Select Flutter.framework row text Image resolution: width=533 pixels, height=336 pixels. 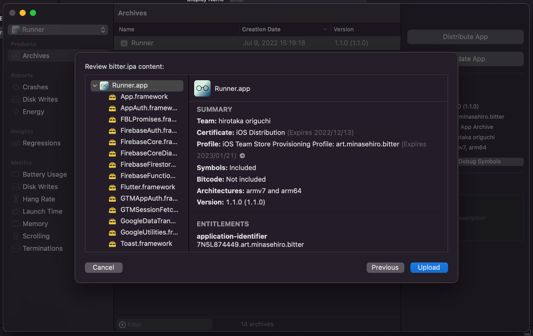(148, 187)
